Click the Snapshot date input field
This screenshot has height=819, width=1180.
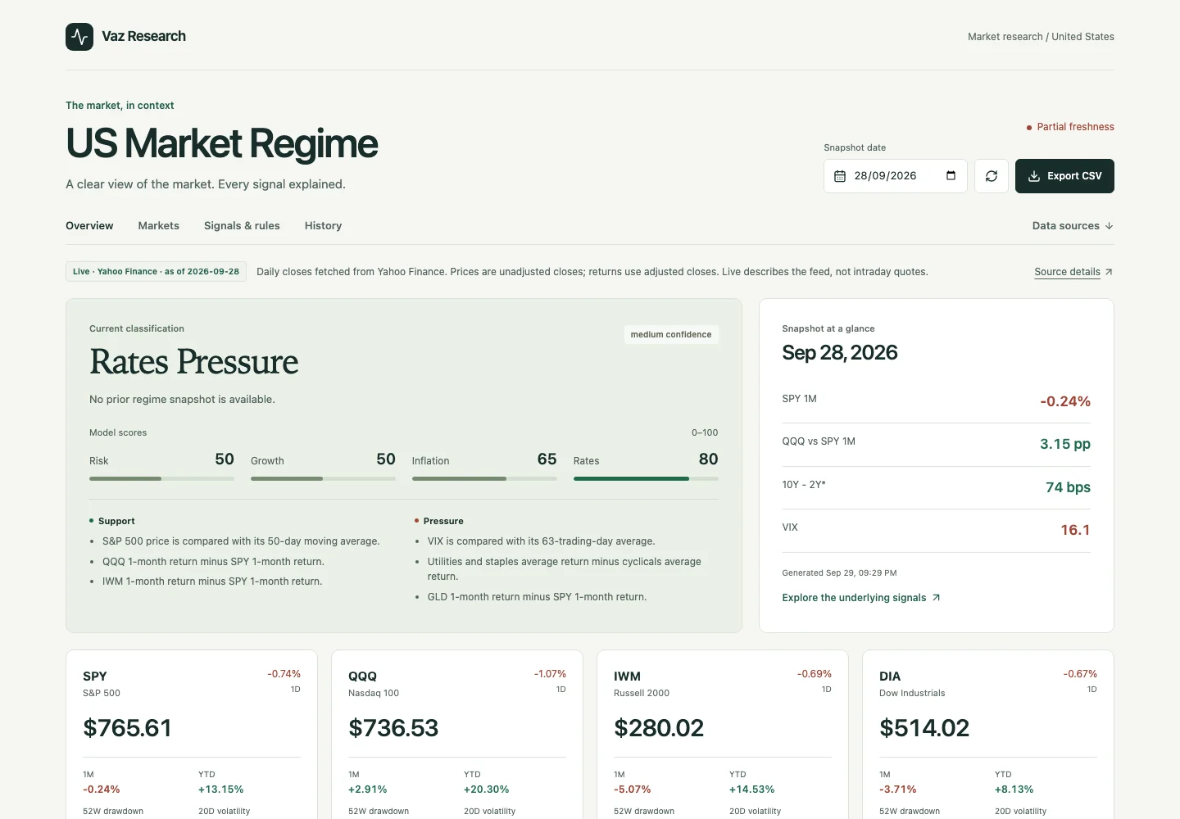click(x=896, y=176)
